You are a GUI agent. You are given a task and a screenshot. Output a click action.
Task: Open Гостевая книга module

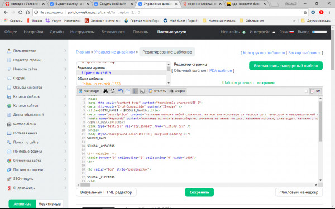tap(25, 133)
